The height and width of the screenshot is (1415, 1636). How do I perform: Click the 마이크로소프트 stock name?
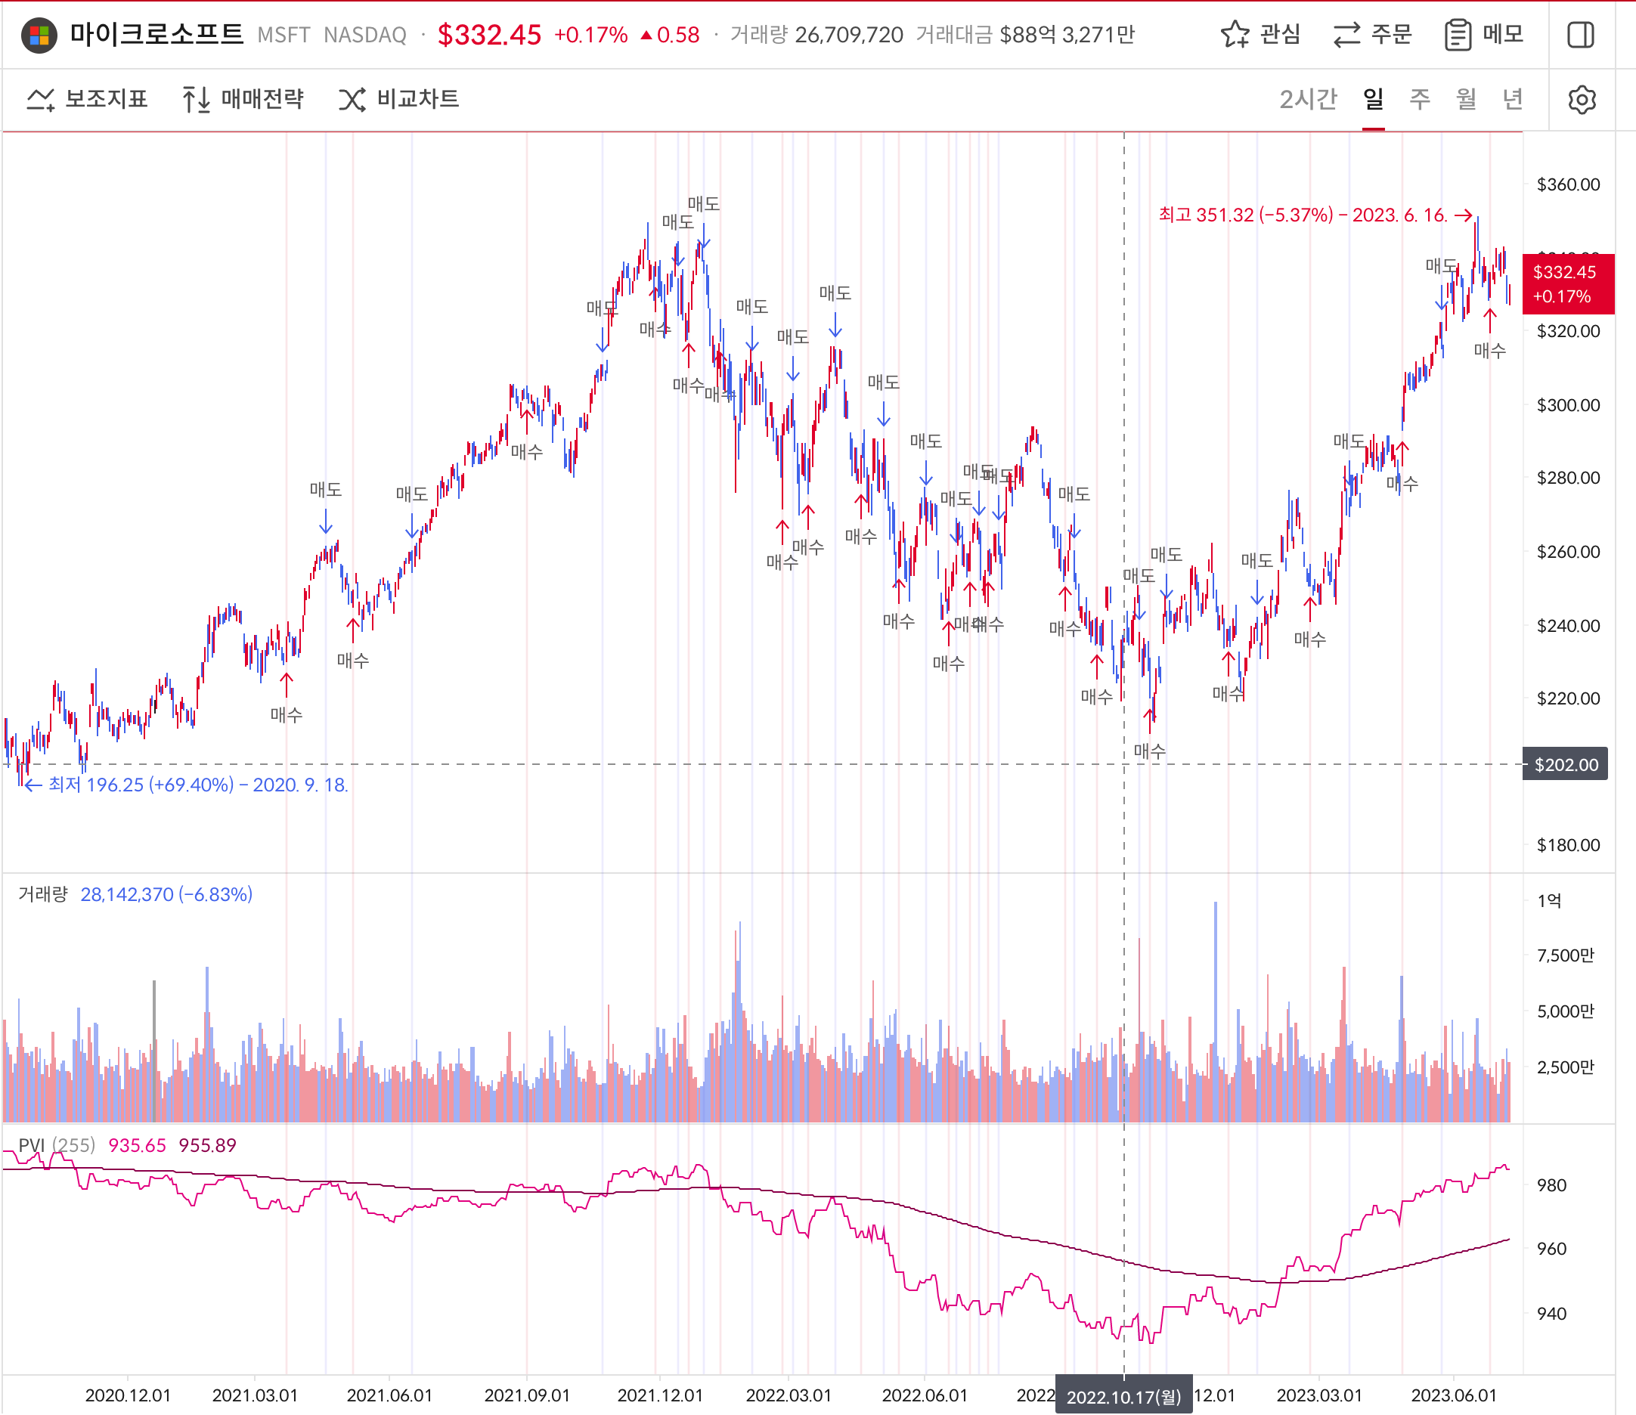point(156,34)
